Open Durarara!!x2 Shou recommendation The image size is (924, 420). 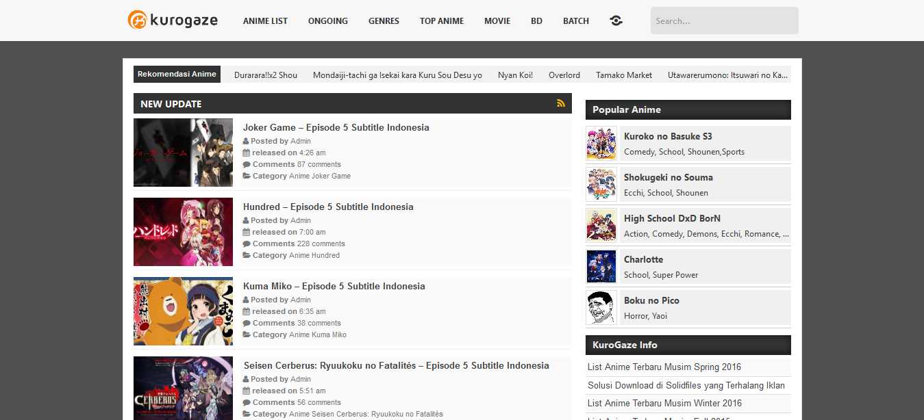[x=266, y=75]
